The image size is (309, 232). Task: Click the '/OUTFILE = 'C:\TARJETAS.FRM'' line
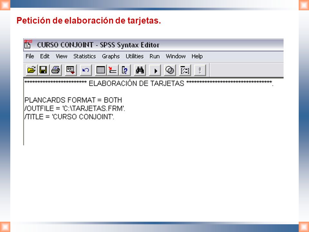pos(75,108)
